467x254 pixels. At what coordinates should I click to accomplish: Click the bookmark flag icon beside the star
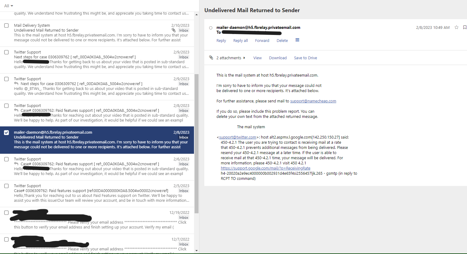pyautogui.click(x=465, y=27)
